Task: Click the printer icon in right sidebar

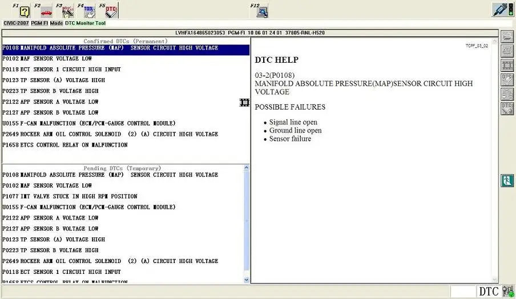Action: click(x=507, y=51)
